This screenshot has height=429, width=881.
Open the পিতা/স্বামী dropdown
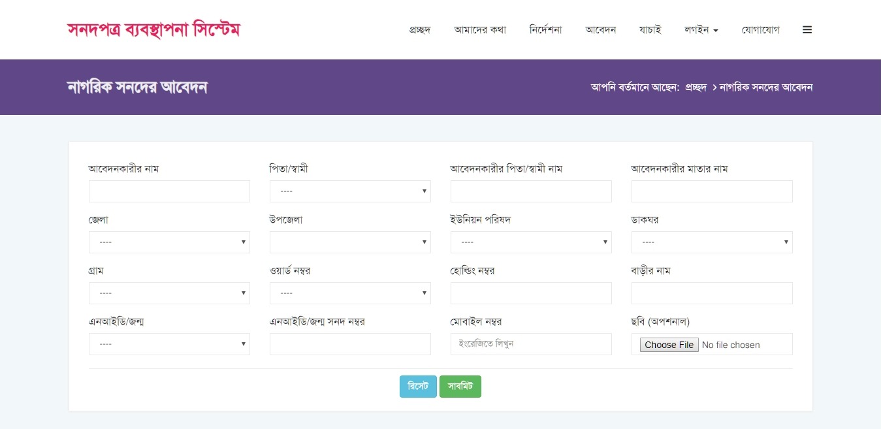click(350, 191)
